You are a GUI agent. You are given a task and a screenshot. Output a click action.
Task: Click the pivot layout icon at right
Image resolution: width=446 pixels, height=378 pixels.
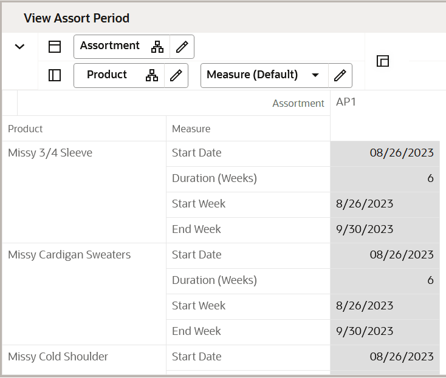click(383, 61)
